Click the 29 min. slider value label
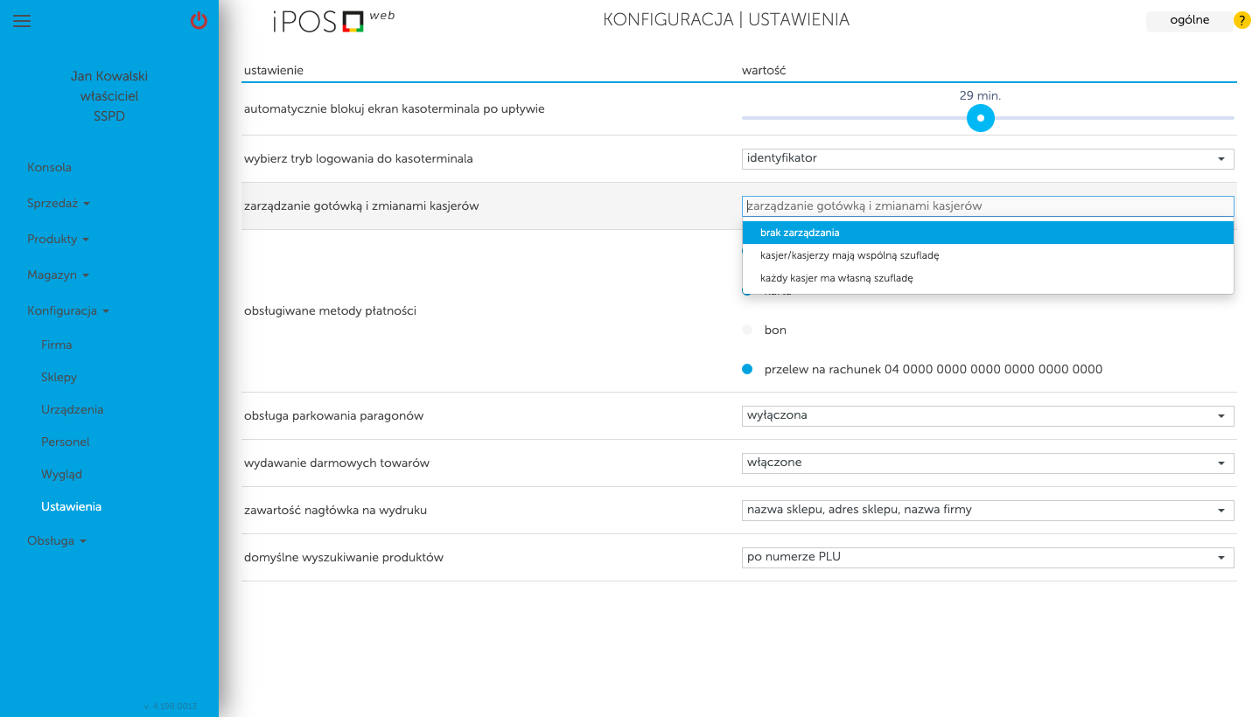1259x717 pixels. tap(980, 95)
